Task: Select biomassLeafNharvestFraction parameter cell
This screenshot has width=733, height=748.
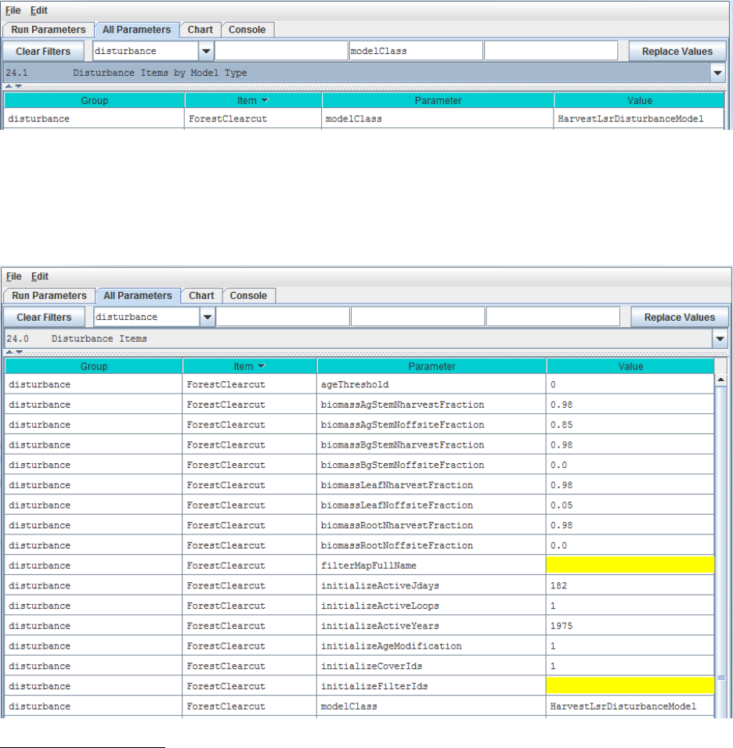Action: pyautogui.click(x=431, y=485)
